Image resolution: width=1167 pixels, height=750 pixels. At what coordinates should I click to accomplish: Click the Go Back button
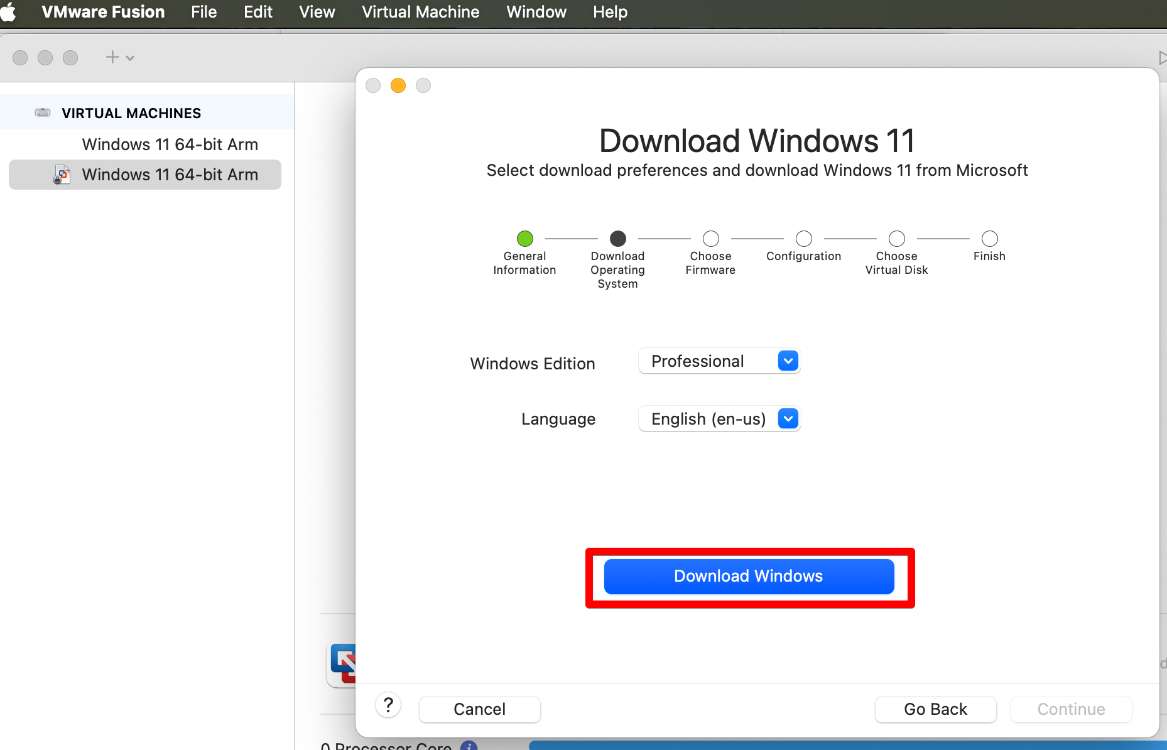935,709
